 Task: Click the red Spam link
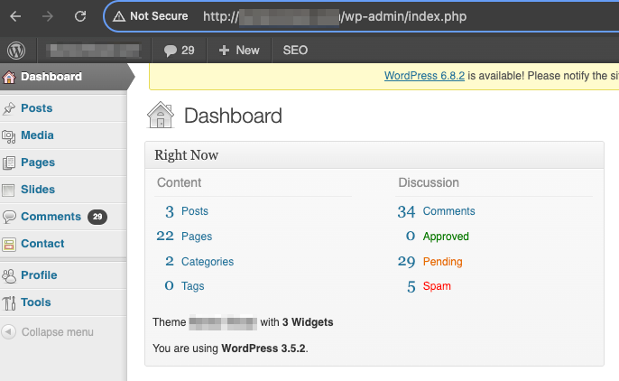point(437,286)
